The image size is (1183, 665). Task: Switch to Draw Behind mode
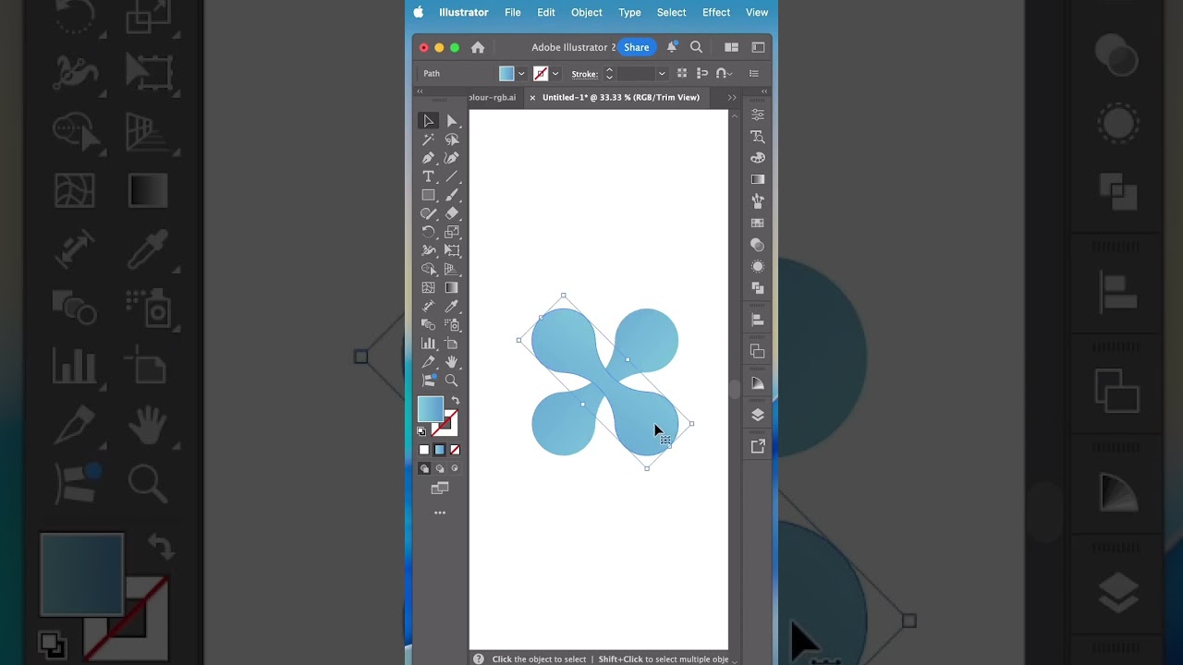coord(440,468)
